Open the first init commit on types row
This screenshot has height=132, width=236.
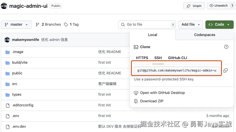pyautogui.click(x=104, y=95)
